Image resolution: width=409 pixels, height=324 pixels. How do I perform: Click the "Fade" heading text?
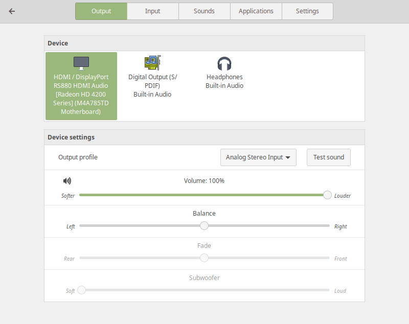[204, 245]
